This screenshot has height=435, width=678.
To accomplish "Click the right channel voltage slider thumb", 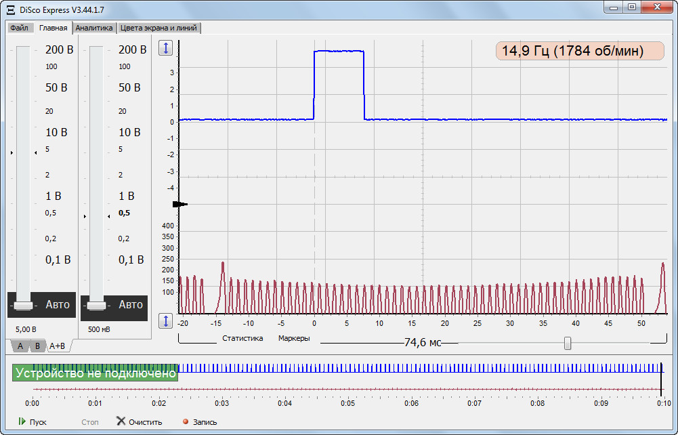I will click(96, 306).
